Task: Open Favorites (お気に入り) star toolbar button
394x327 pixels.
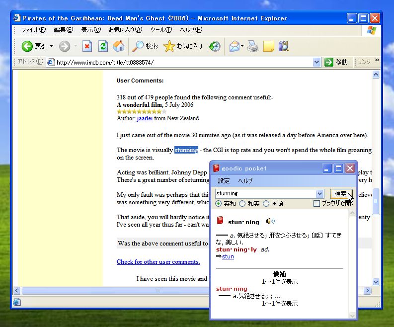Action: (183, 46)
